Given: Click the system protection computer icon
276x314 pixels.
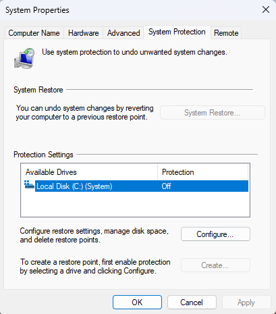Looking at the screenshot, I should (x=24, y=58).
